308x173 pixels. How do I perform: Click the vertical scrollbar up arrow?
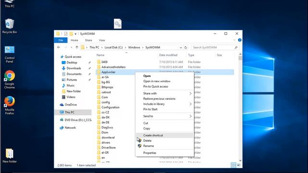coord(240,54)
